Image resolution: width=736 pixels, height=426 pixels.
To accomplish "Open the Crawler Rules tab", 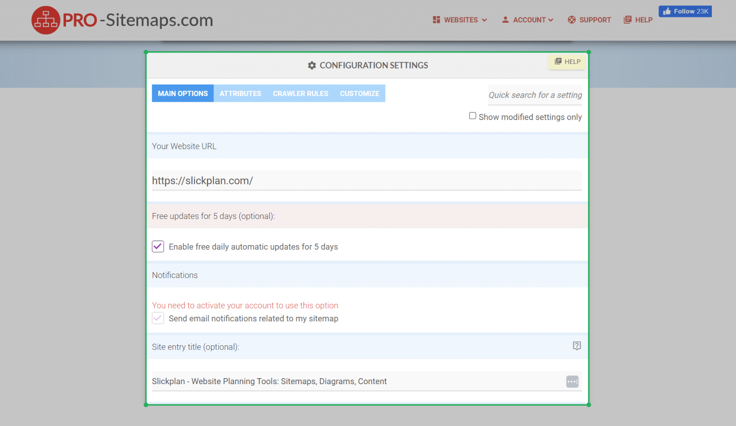I will (x=300, y=93).
